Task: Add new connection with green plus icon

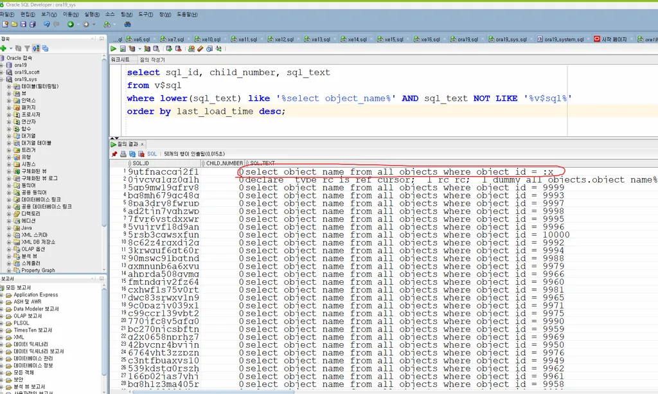Action: (3, 48)
